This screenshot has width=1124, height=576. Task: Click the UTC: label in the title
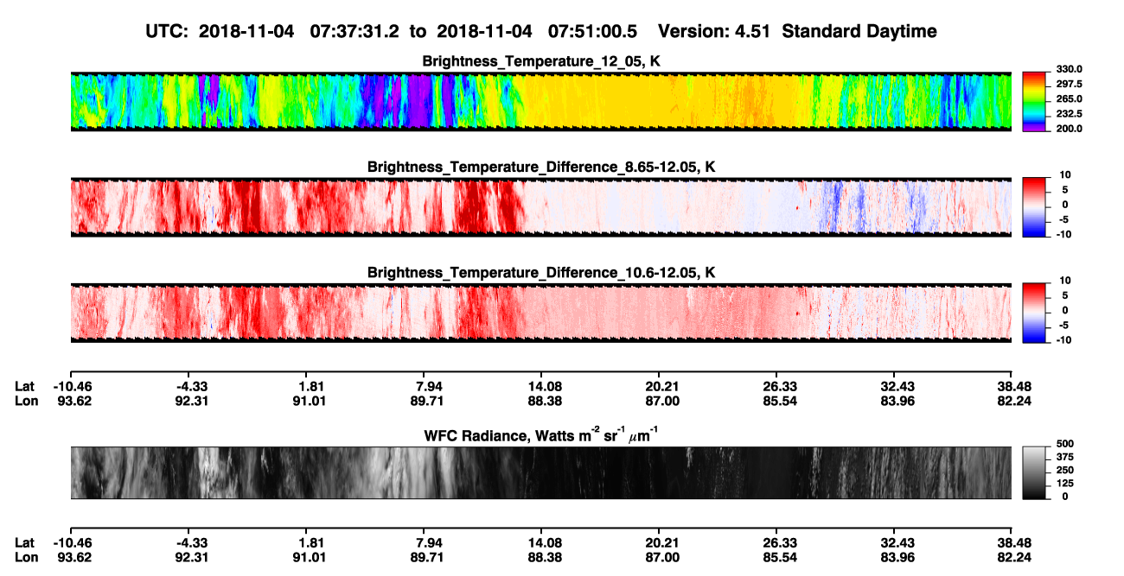click(x=168, y=32)
